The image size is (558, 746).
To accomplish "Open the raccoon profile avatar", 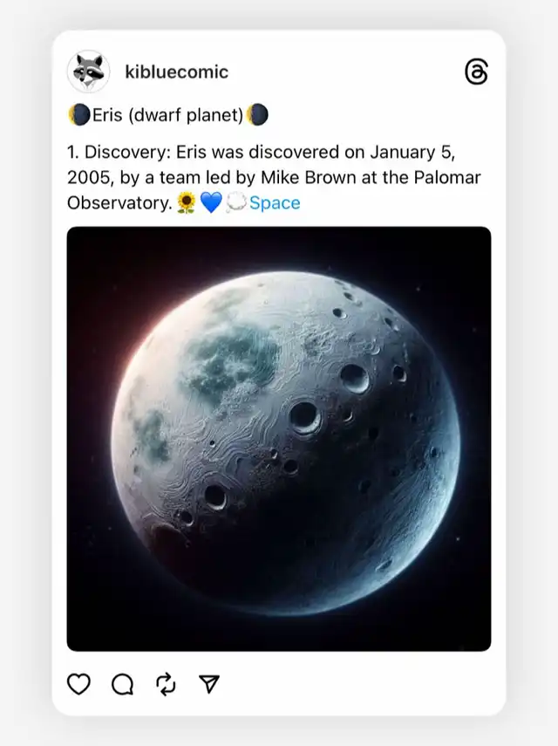I will [x=88, y=72].
